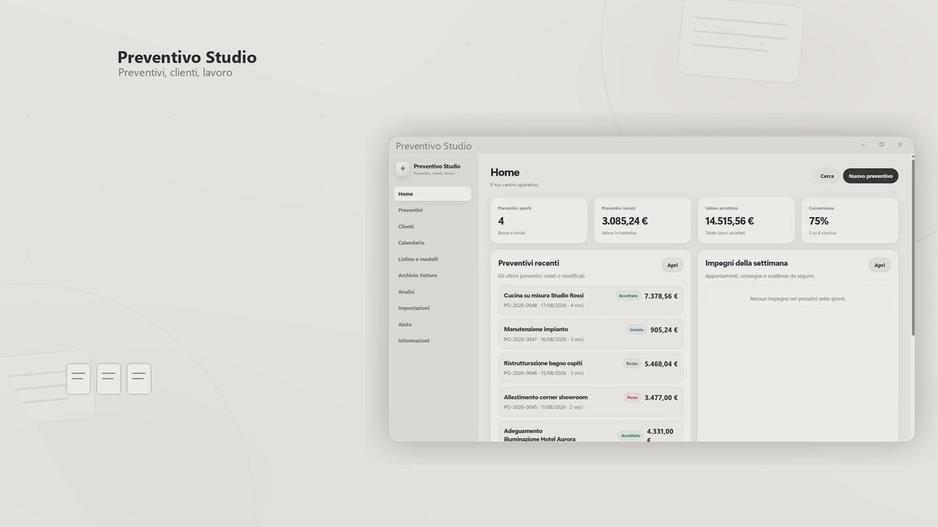Click the Bozza status badge

(x=632, y=364)
